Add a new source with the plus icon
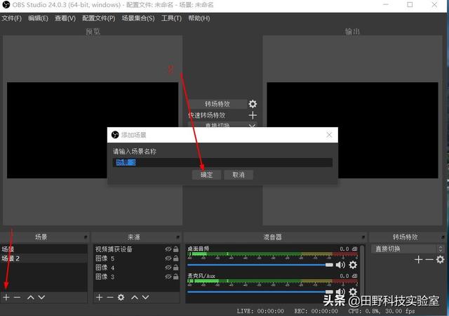449x316 pixels. [99, 297]
